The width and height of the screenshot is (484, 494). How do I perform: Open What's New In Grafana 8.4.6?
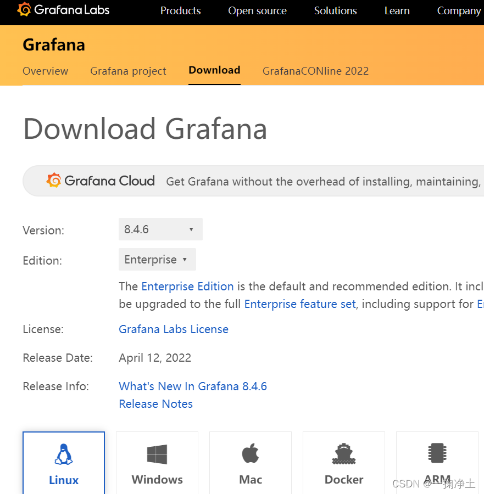tap(193, 386)
